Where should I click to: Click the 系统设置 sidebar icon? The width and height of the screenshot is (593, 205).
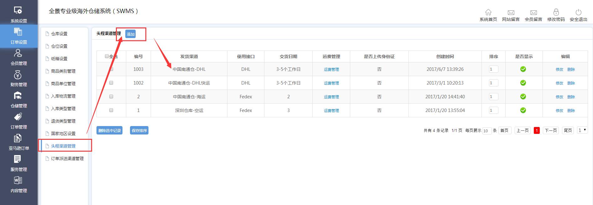[18, 11]
